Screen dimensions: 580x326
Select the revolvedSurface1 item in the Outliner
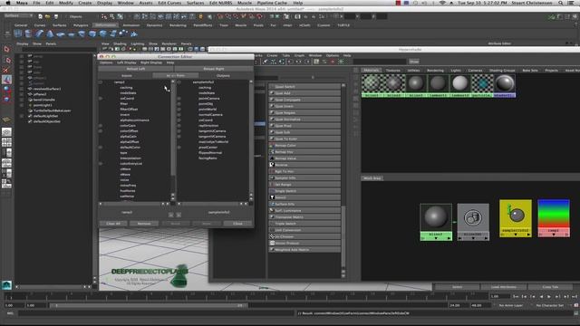47,89
